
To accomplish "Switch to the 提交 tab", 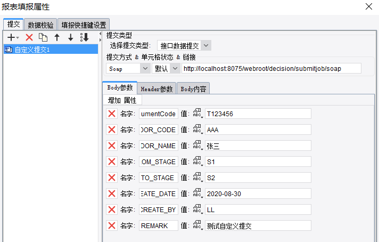I will click(13, 24).
